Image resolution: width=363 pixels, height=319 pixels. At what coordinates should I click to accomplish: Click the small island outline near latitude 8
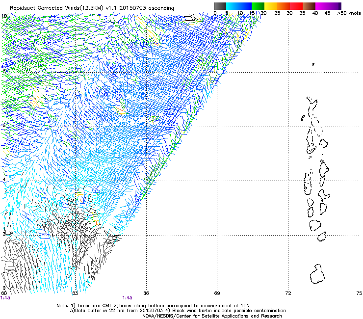313,64
